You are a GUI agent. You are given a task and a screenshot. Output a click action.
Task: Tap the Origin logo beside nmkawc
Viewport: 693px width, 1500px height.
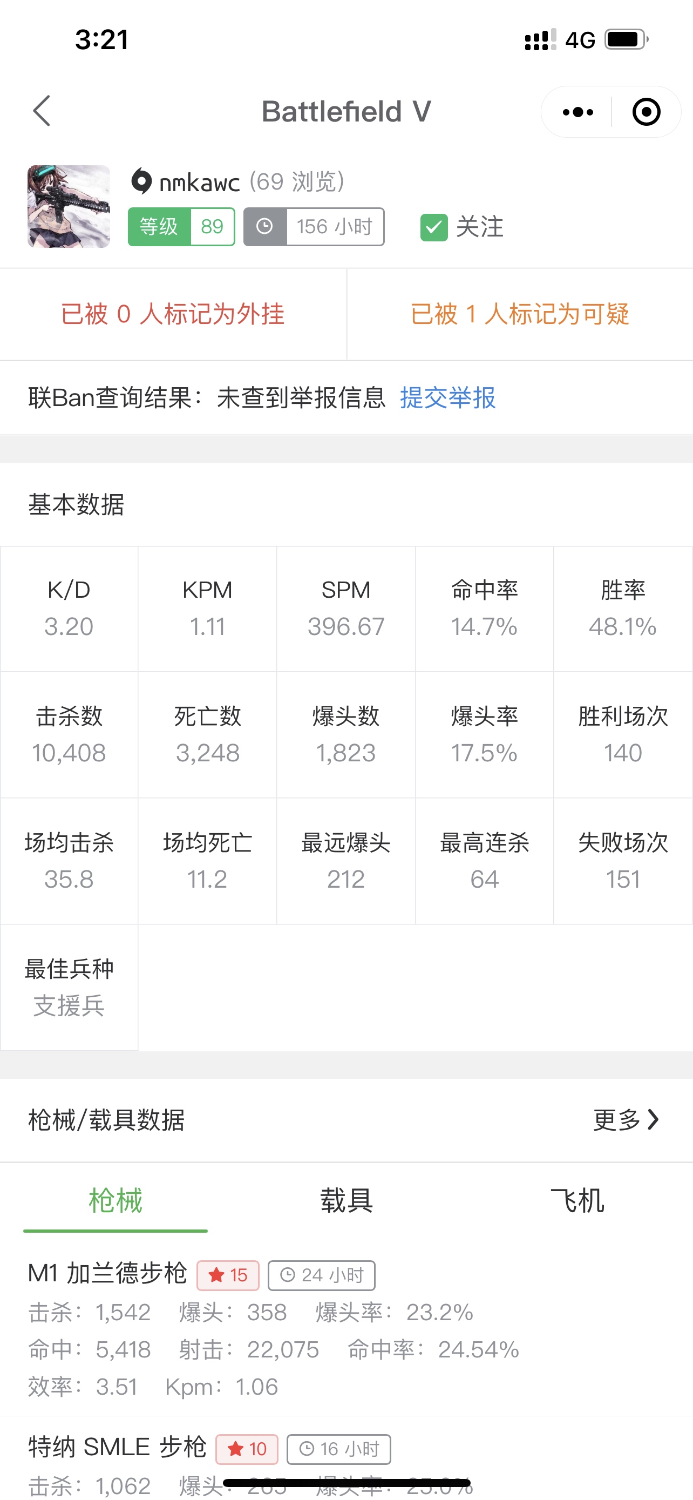(x=141, y=181)
